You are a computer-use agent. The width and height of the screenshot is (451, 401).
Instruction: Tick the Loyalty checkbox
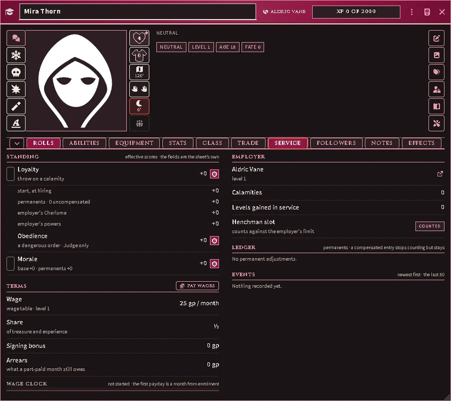(11, 174)
